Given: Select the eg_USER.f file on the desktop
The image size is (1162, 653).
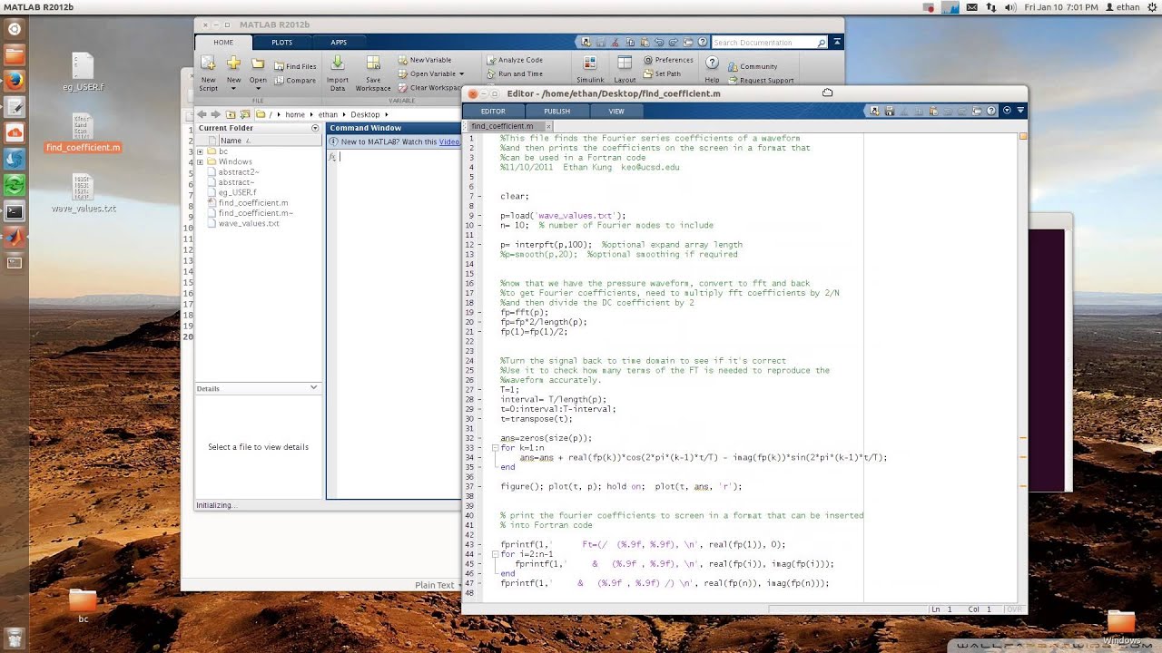Looking at the screenshot, I should [x=83, y=72].
